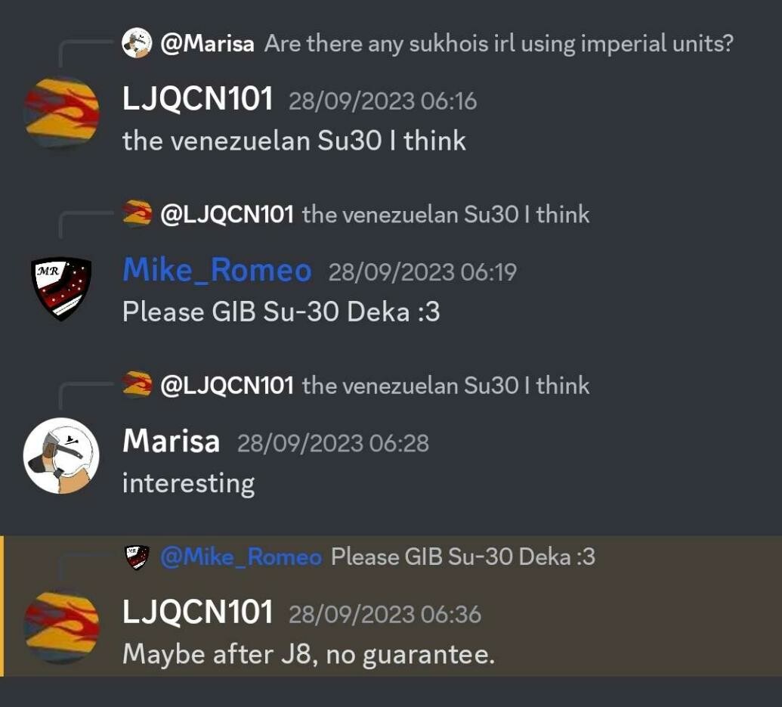Click LJQCN101 username on the 06:36 message
782x707 pixels.
pos(197,612)
